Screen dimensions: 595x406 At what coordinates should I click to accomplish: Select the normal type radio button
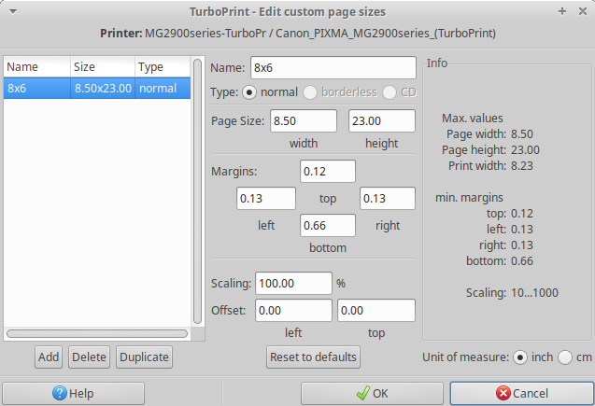point(249,92)
